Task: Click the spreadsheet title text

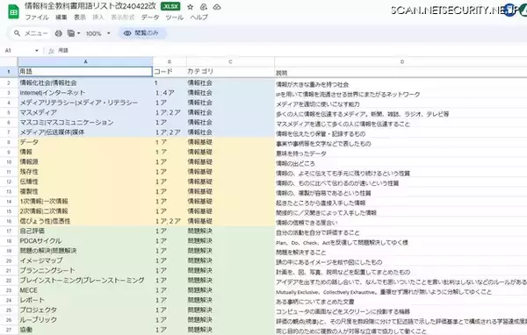Action: pyautogui.click(x=90, y=6)
